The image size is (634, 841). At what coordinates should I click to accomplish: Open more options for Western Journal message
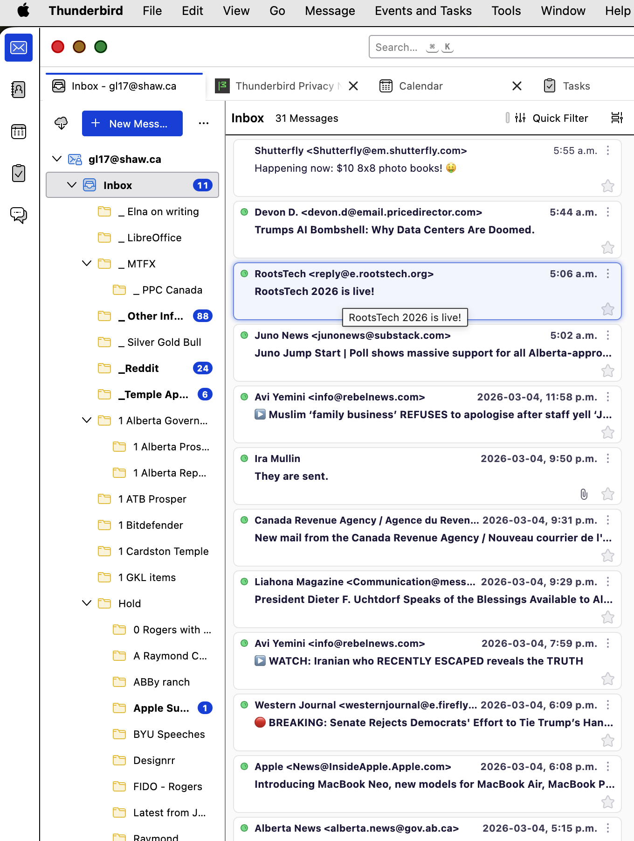(608, 705)
